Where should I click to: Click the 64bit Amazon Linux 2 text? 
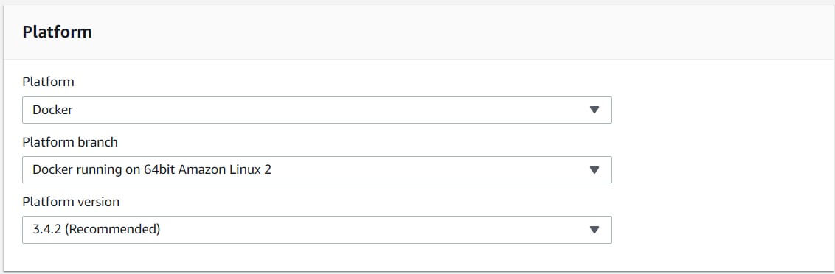(x=208, y=169)
